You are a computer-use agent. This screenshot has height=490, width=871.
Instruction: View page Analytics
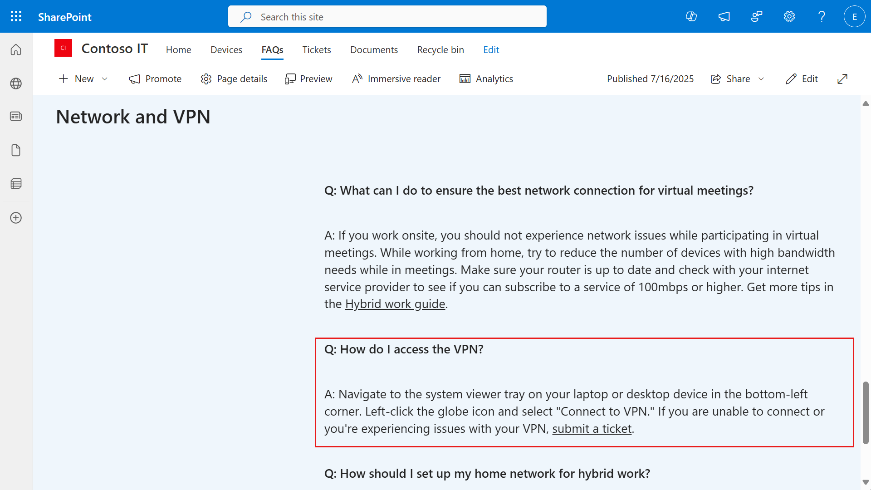(486, 78)
